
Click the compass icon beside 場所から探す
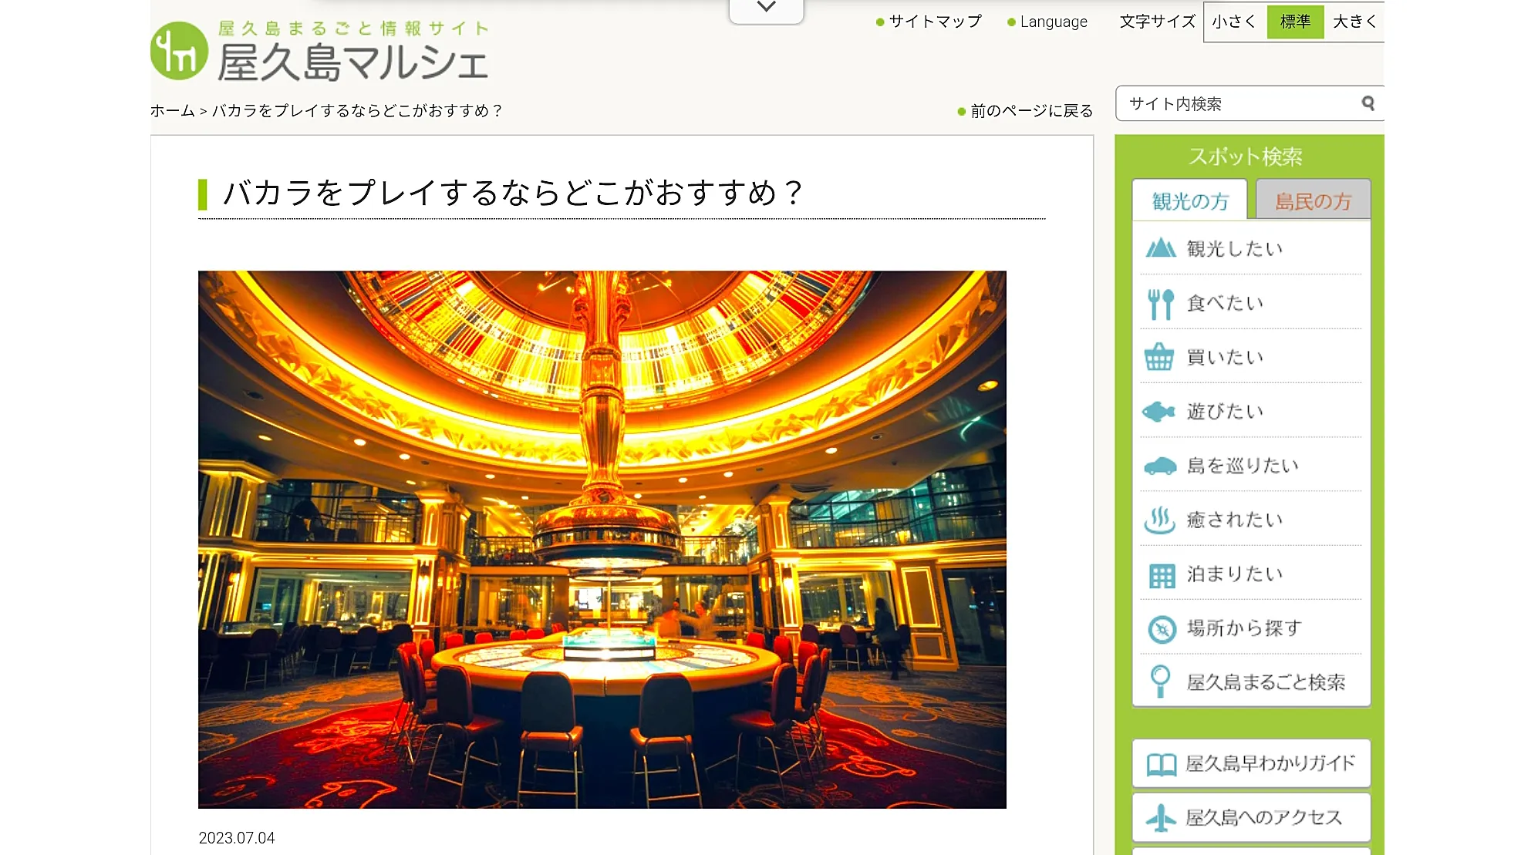(x=1162, y=629)
